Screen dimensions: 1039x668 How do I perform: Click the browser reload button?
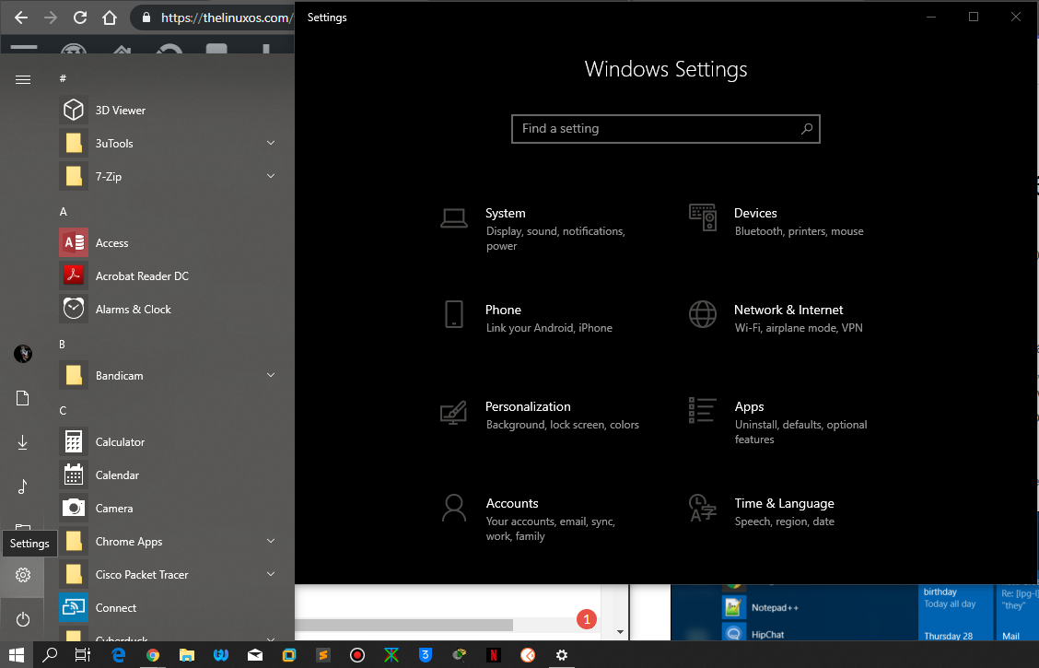coord(80,18)
